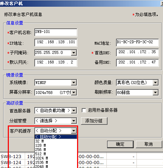Select 32 M cache option
This screenshot has height=168, width=163.
56,141
